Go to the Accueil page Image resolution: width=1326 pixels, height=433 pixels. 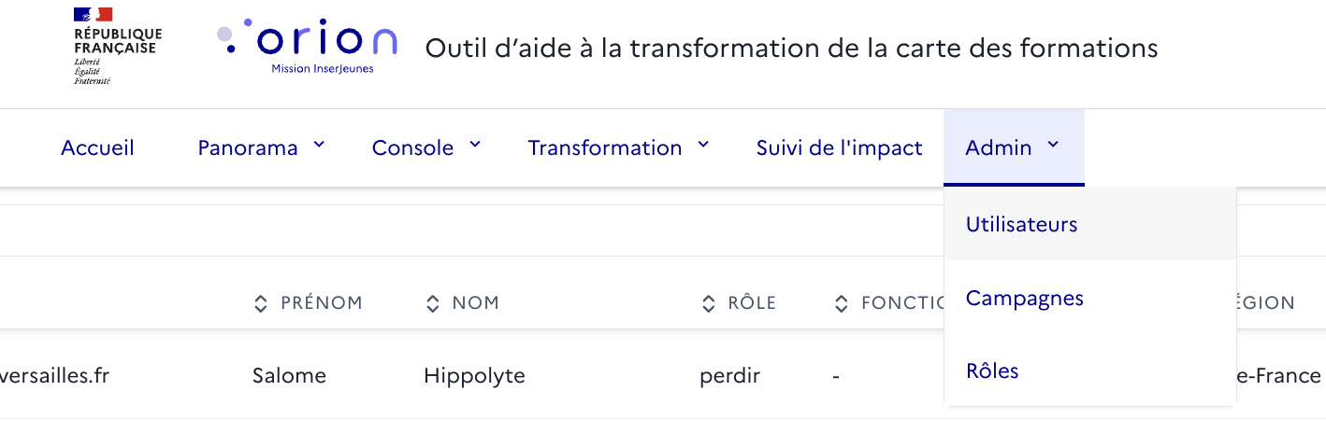point(97,147)
